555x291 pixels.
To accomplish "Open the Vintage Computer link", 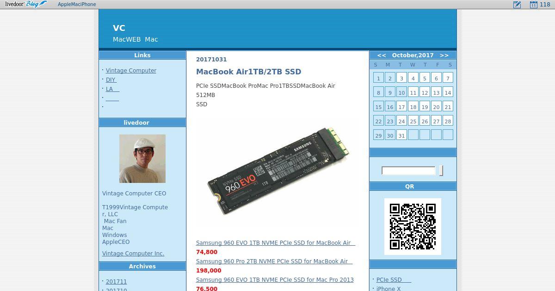I will (x=131, y=71).
